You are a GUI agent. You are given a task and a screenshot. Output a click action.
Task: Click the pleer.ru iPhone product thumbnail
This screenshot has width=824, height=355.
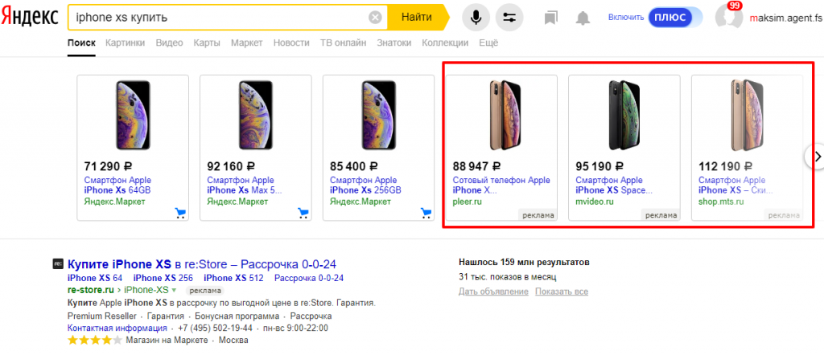pyautogui.click(x=501, y=112)
